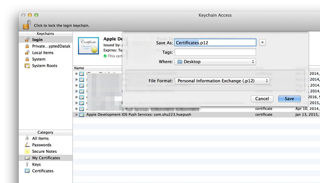Select Certificates category
The width and height of the screenshot is (320, 183).
(46, 171)
